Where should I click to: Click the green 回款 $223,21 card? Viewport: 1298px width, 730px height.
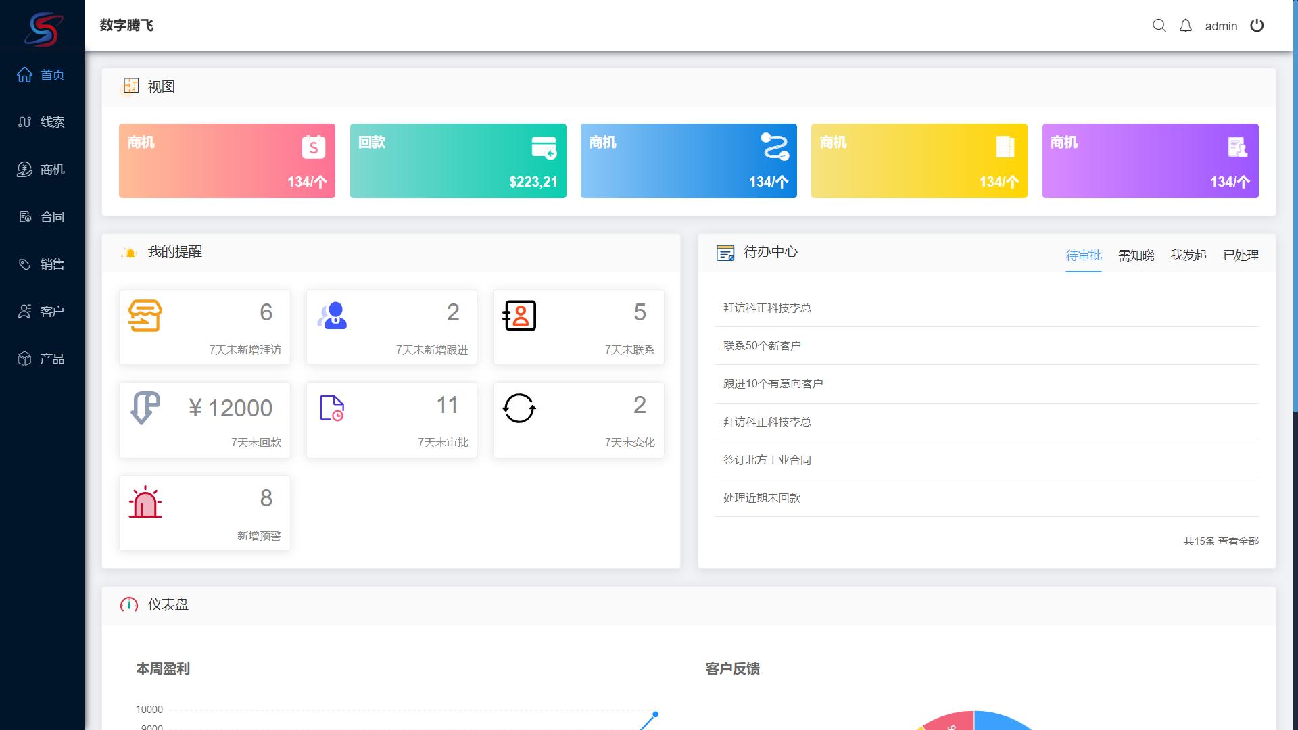[458, 161]
